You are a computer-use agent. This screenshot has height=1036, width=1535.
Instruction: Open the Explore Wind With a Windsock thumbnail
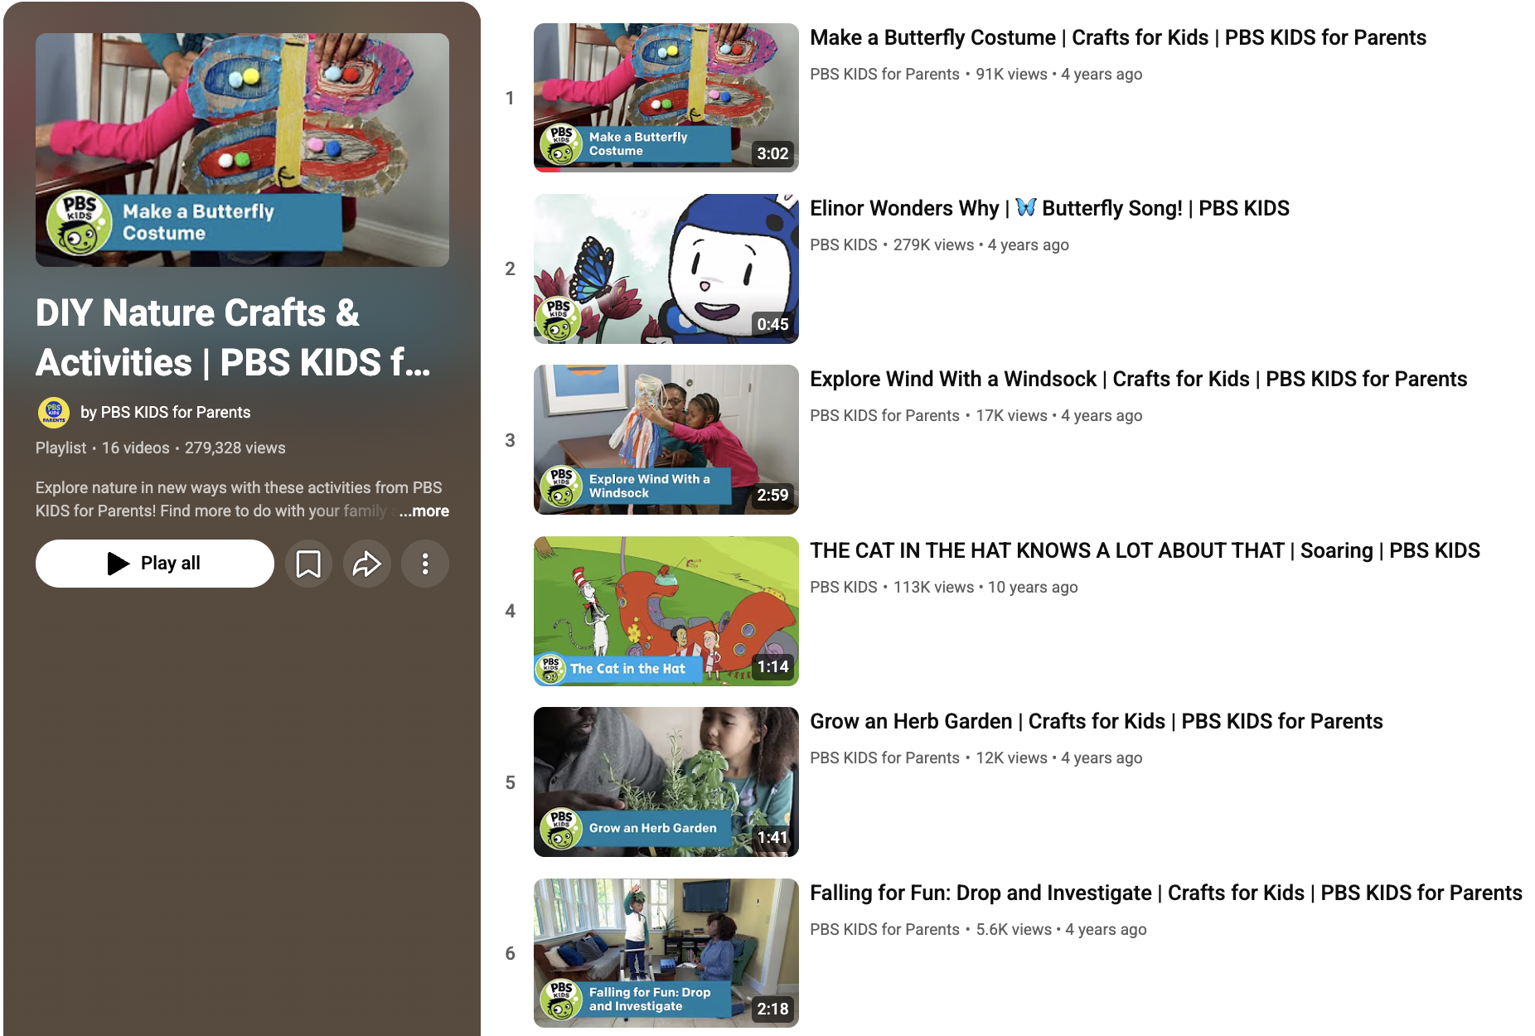click(x=666, y=439)
